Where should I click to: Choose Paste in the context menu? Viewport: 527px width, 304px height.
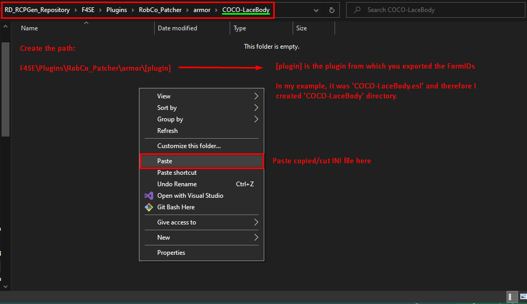[202, 161]
